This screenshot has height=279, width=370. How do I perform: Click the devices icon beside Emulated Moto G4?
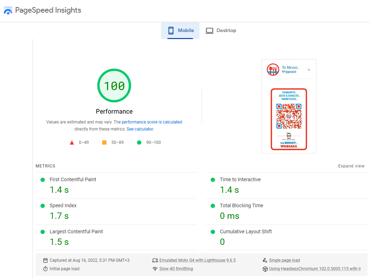(x=155, y=260)
